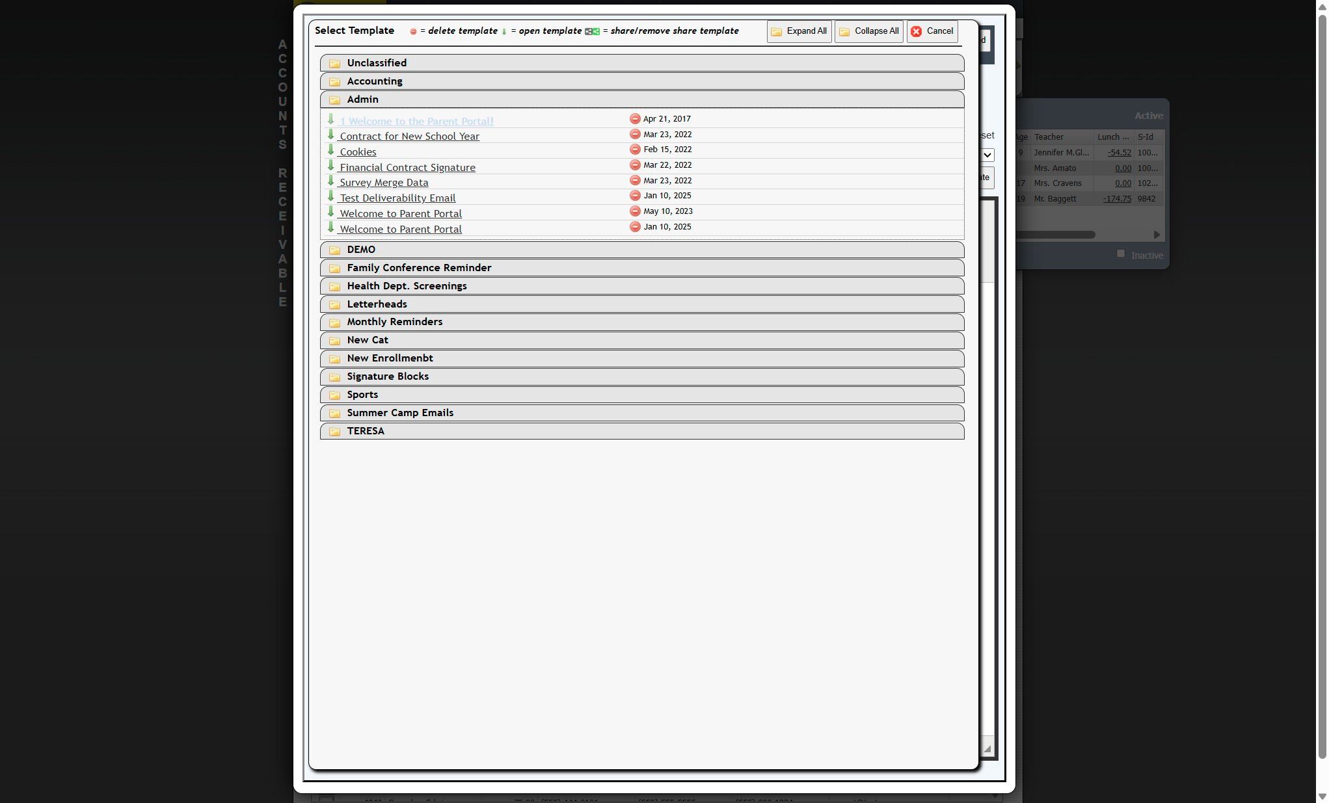1329x803 pixels.
Task: Open 1 Welcome to the Parent Portal link
Action: coord(416,122)
